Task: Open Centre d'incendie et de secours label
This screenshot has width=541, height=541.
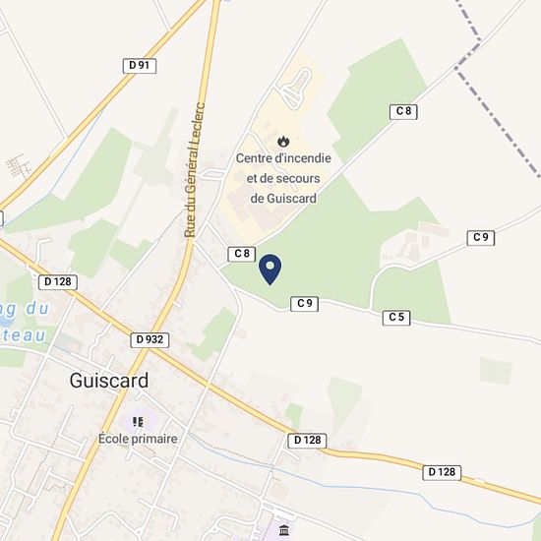Action: coord(283,178)
